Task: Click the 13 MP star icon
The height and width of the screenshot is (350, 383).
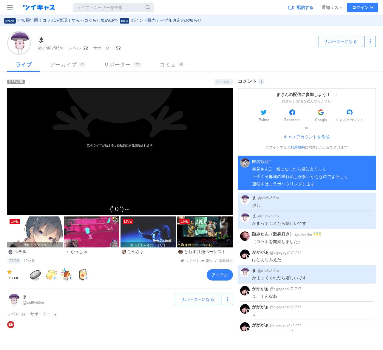Action: click(10, 272)
